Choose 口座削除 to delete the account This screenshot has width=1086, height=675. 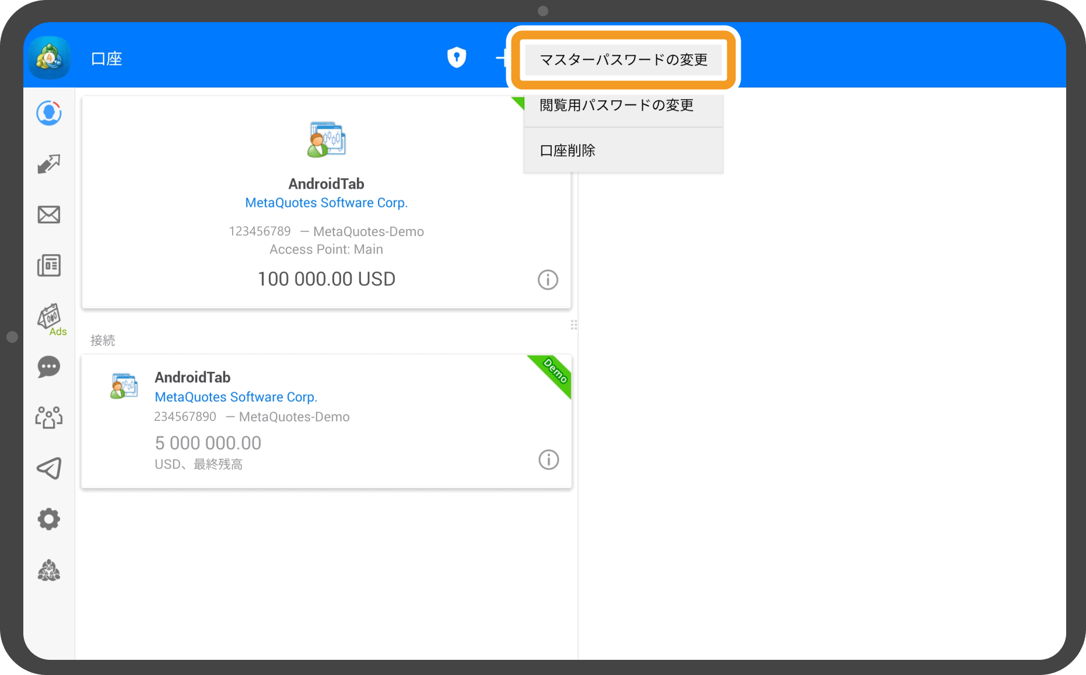[567, 150]
